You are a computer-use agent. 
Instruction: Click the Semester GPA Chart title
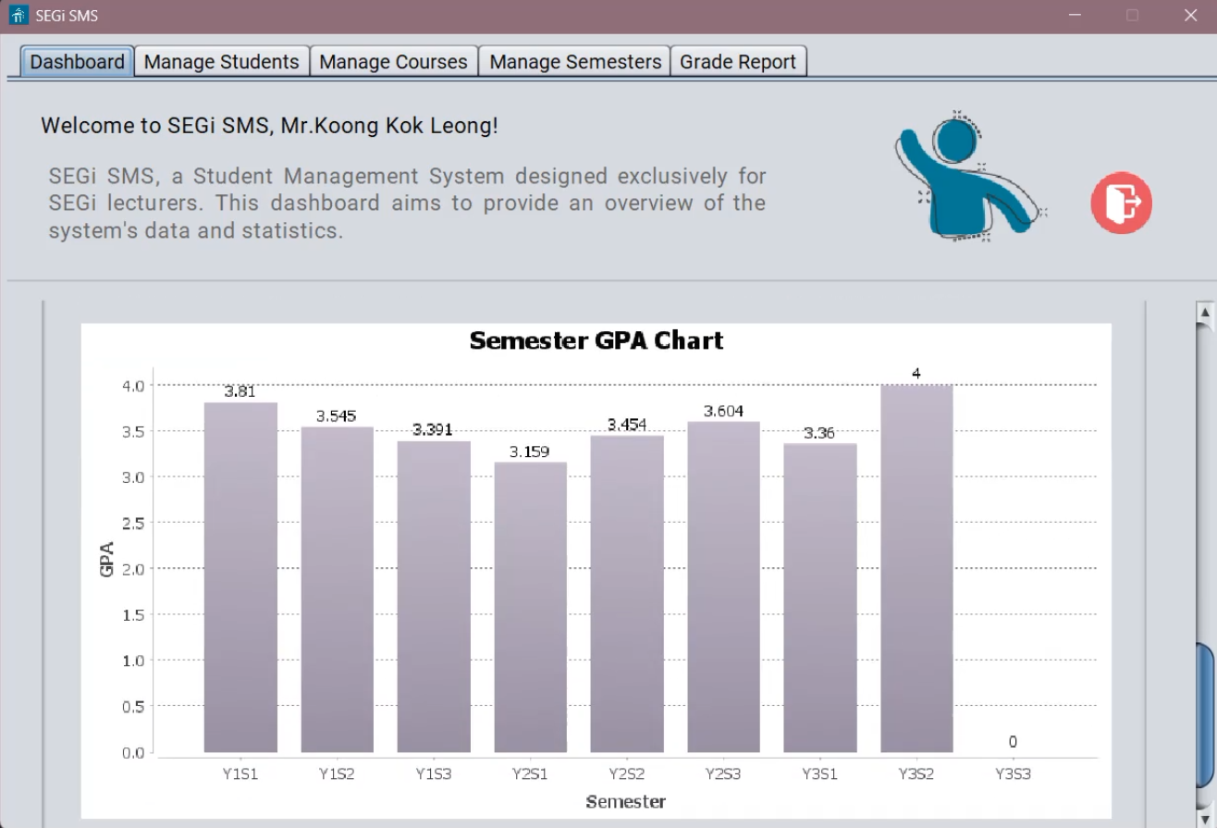596,340
